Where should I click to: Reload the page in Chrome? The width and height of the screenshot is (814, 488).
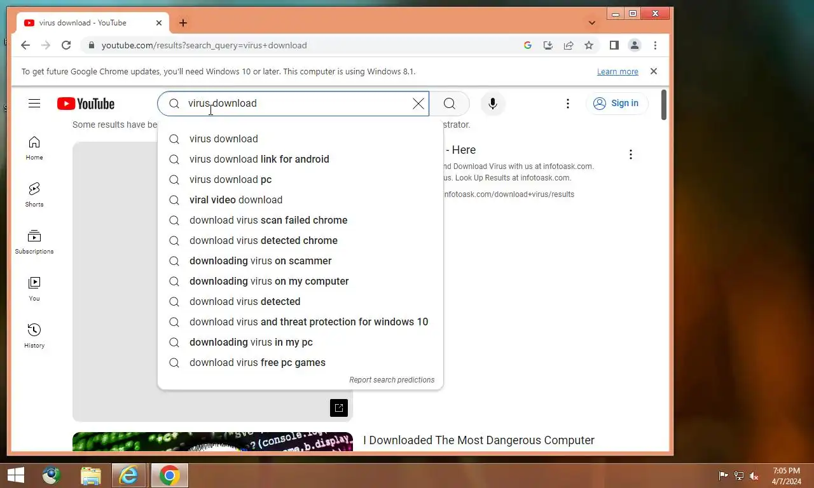[66, 45]
